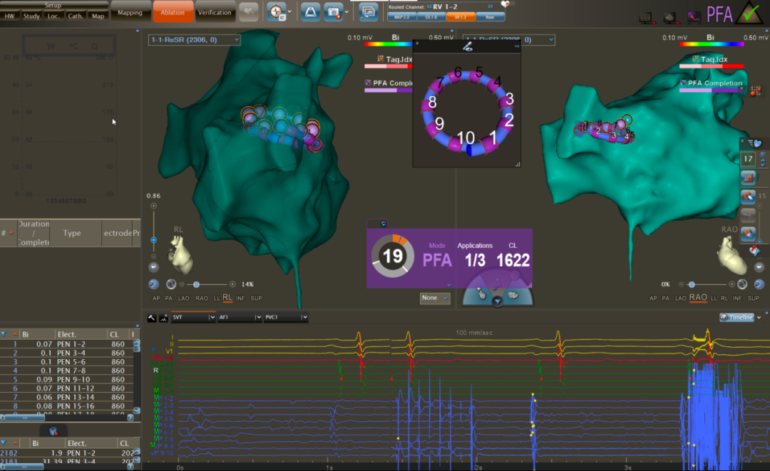This screenshot has height=471, width=770.
Task: Click the grid tool icon in right sidebar
Action: point(748,177)
